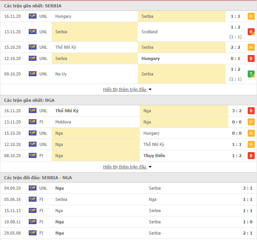Image resolution: width=257 pixels, height=240 pixels.
Task: Click the red B badge for Nga–Thụy Điển match
Action: [x=251, y=156]
